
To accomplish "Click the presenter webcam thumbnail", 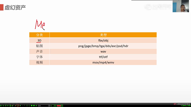I will coord(181,6).
